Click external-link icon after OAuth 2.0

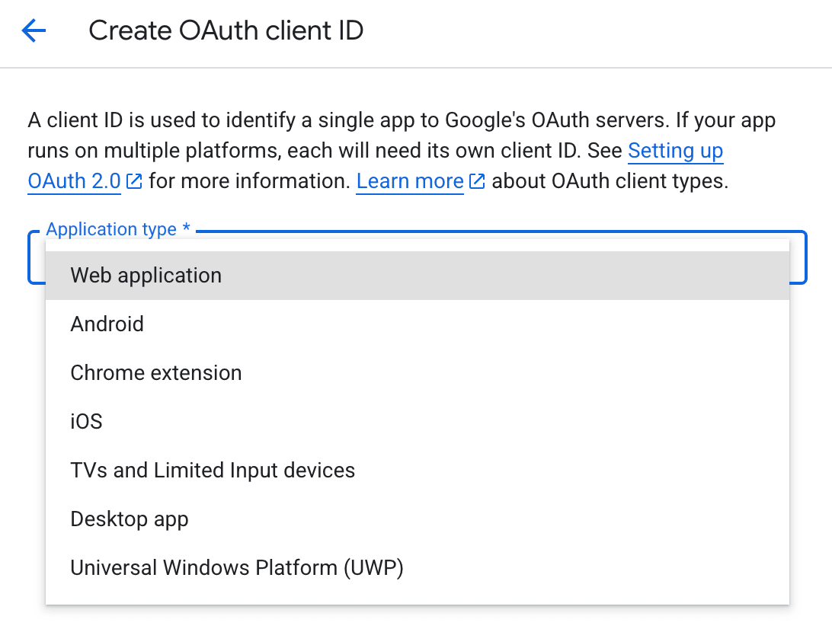[135, 182]
